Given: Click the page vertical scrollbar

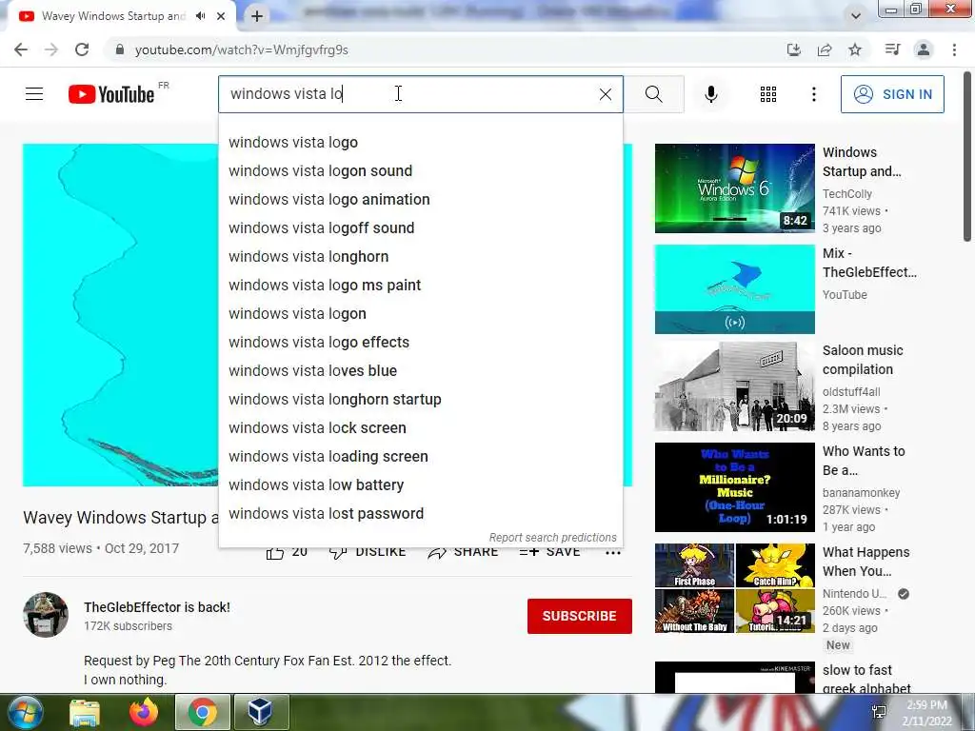Looking at the screenshot, I should point(967,155).
